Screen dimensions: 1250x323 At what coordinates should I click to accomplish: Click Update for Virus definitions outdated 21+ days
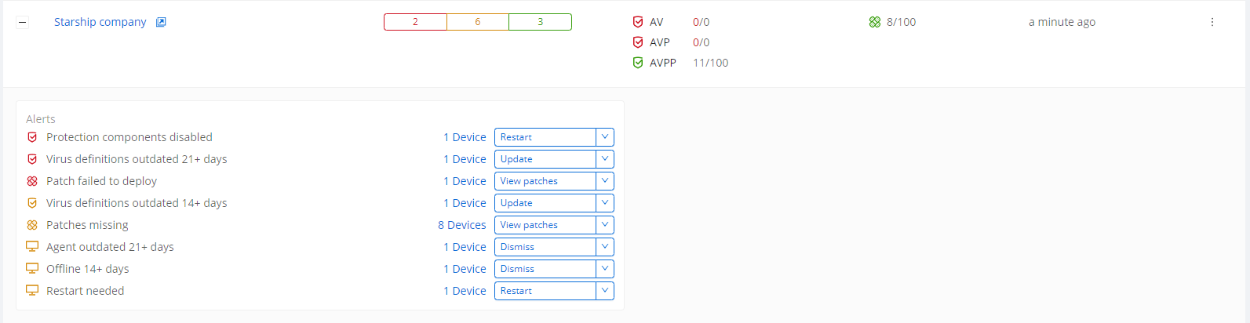pos(545,159)
